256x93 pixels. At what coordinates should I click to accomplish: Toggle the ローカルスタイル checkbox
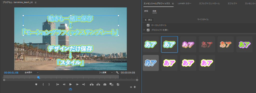click(148, 25)
